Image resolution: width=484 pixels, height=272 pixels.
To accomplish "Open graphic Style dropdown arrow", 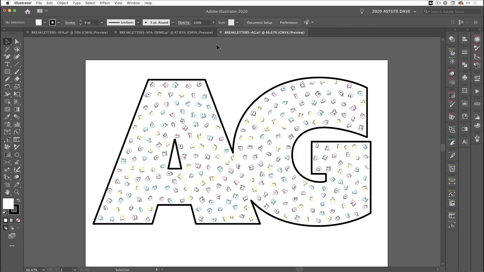I will click(237, 22).
